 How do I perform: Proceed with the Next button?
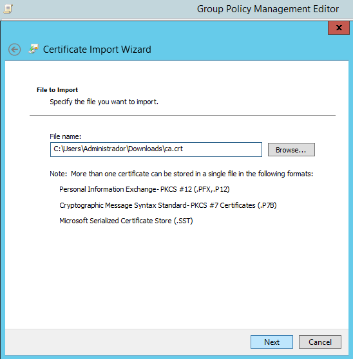[272, 342]
